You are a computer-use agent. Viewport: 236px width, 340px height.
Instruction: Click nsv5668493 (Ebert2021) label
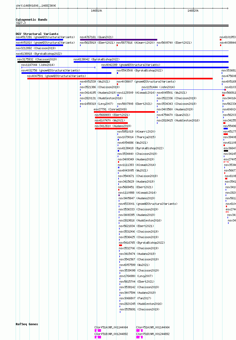click(112, 115)
